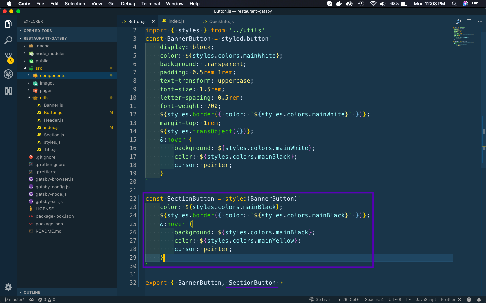Open the volume control in menu bar
Image resolution: width=486 pixels, height=303 pixels.
point(383,4)
